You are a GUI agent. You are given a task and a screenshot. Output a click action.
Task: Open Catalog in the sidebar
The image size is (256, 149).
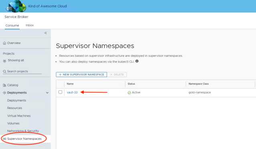[12, 85]
